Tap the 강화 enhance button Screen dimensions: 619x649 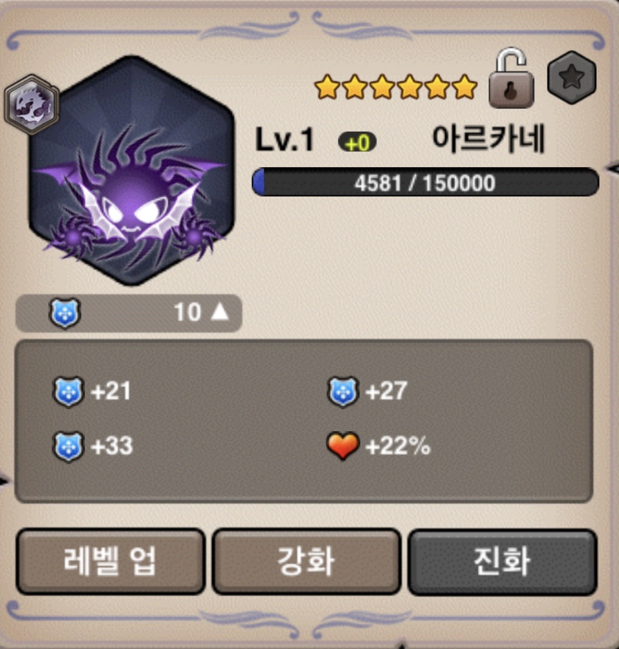point(306,561)
